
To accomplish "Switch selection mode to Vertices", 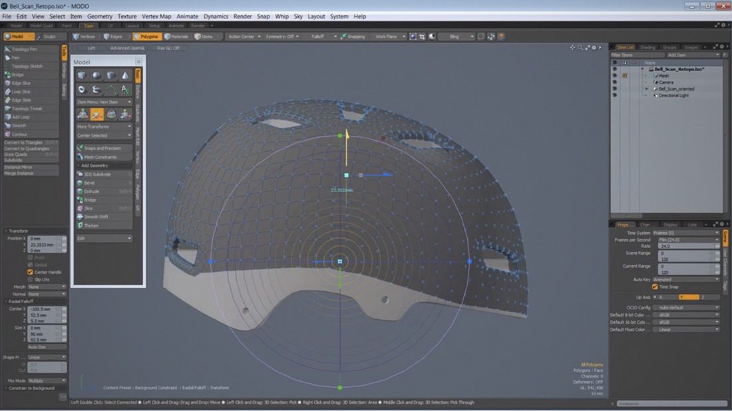I will click(84, 37).
